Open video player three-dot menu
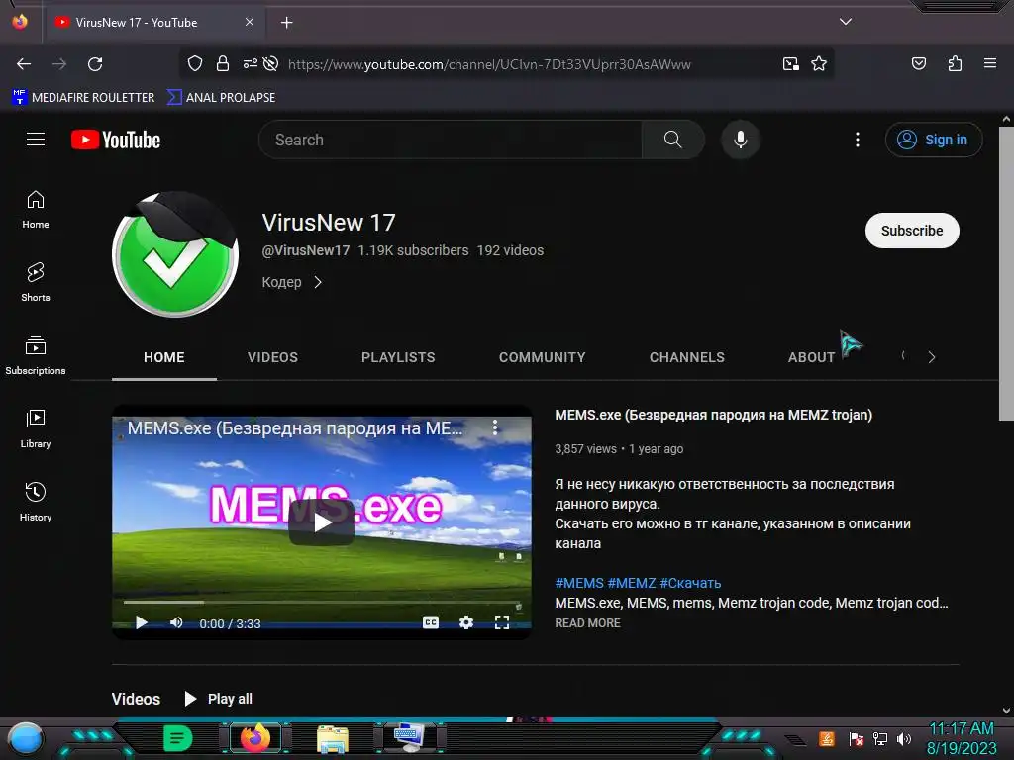Image resolution: width=1014 pixels, height=760 pixels. tap(495, 427)
